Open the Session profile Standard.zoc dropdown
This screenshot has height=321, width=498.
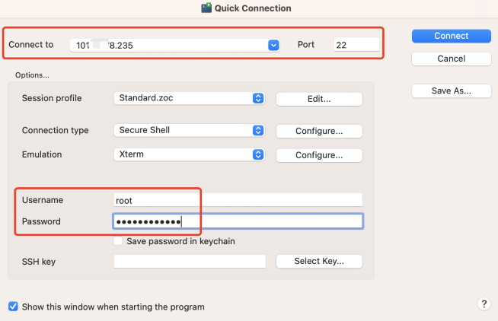(190, 98)
